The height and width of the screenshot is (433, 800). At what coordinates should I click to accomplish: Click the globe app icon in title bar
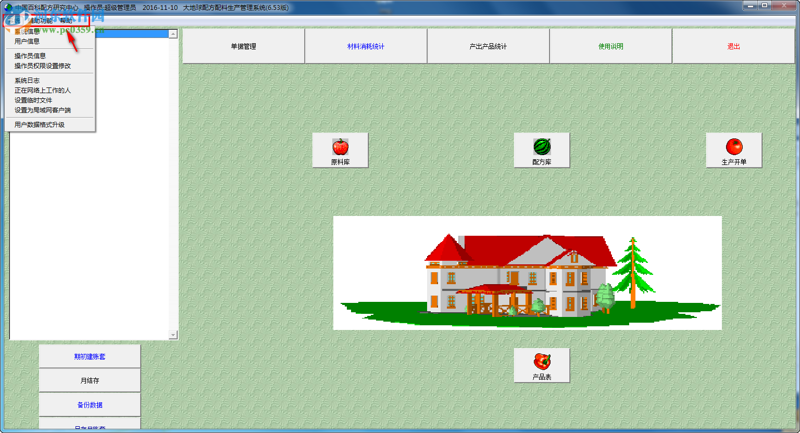tap(8, 8)
